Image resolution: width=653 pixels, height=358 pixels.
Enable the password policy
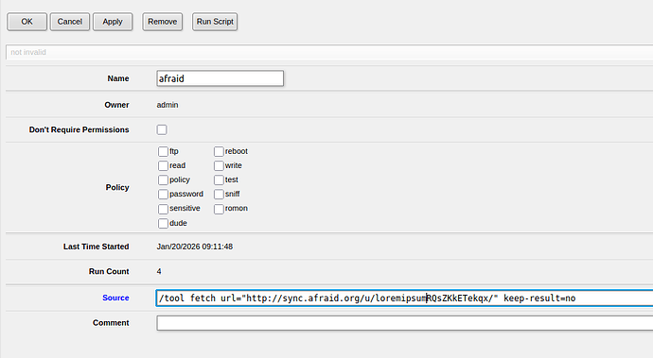(163, 195)
